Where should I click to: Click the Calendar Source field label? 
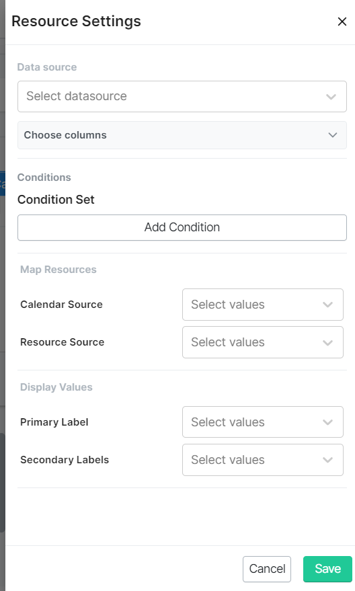click(x=61, y=305)
